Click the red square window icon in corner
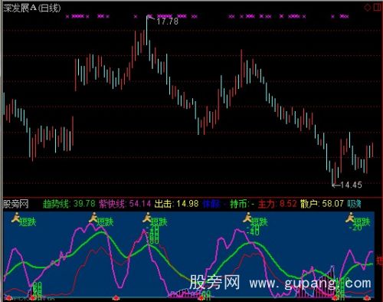This screenshot has width=383, height=302. [377, 8]
